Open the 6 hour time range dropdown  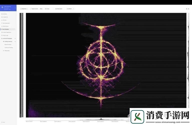[x=49, y=9]
